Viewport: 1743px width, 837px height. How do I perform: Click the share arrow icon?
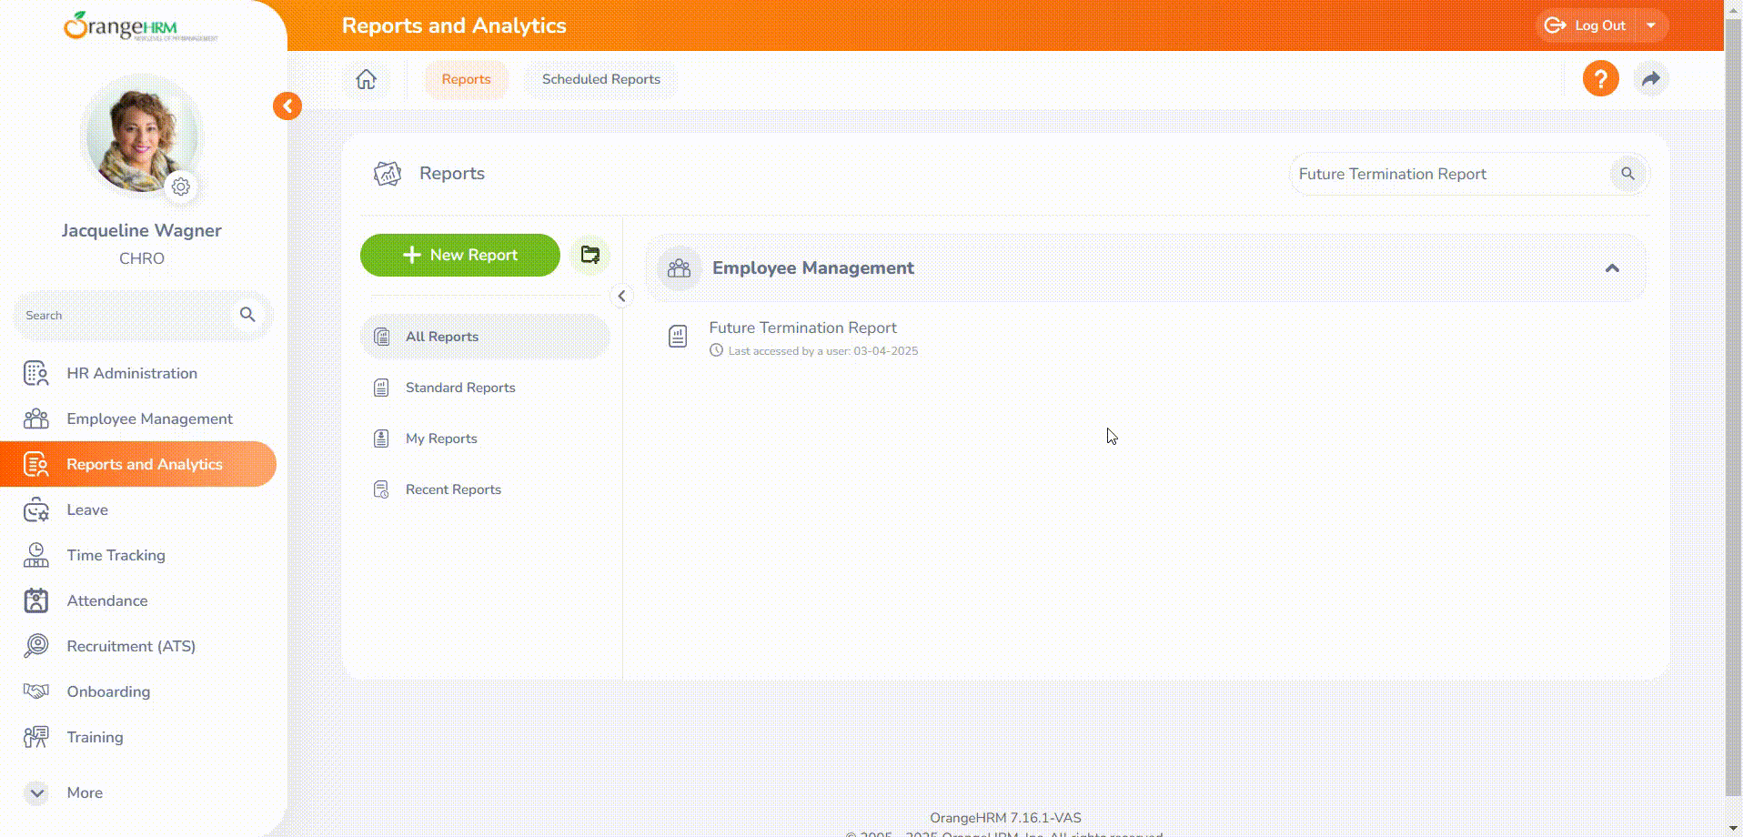coord(1650,79)
